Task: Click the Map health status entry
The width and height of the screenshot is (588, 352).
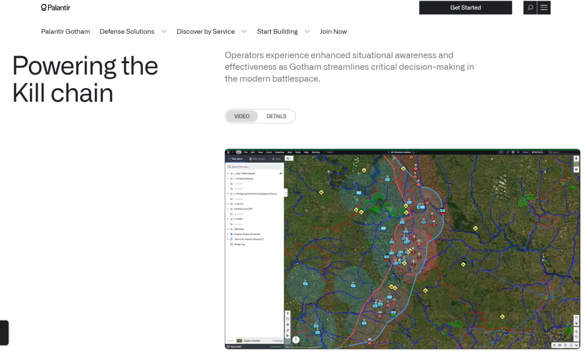Action: [x=235, y=347]
